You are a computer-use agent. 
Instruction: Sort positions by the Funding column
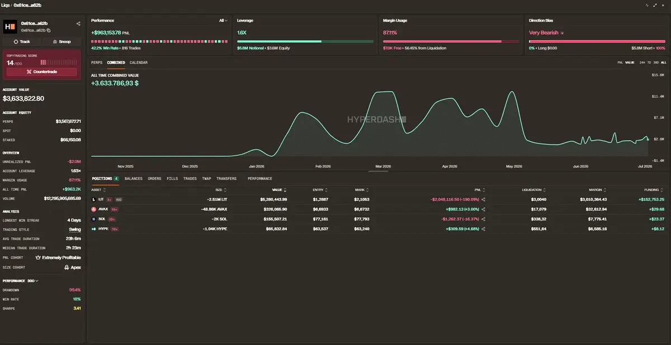coord(654,190)
